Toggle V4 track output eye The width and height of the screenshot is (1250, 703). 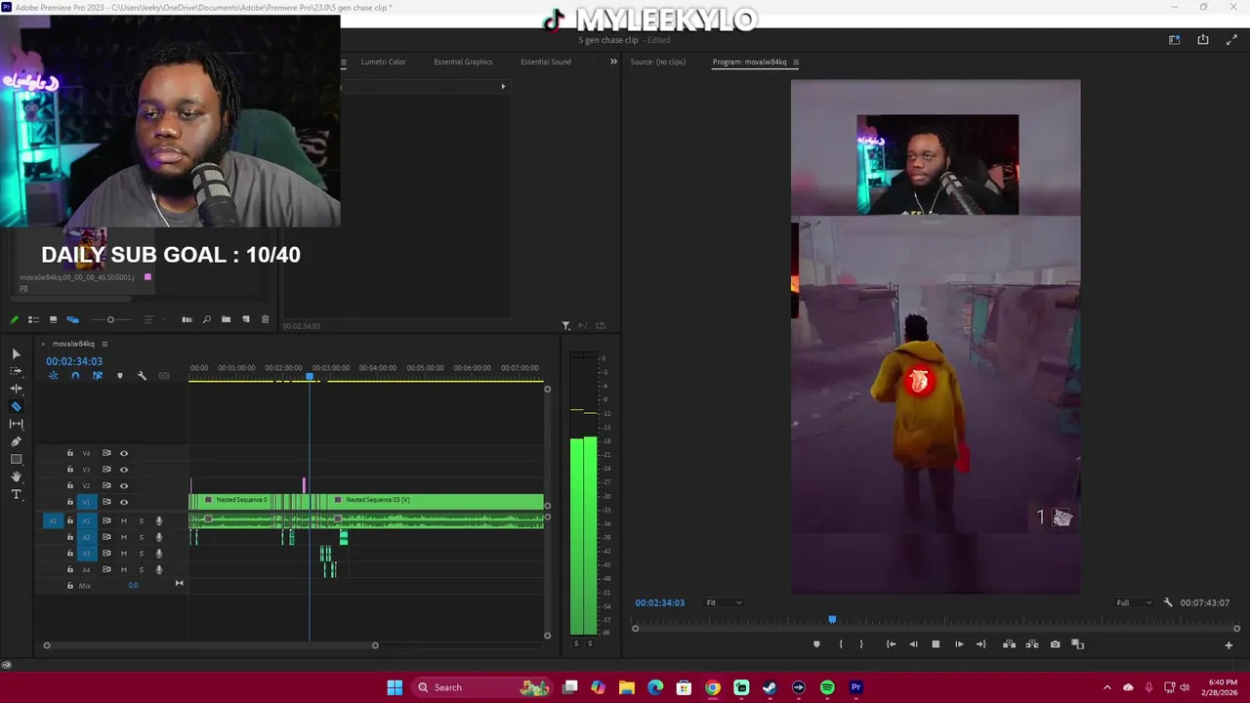click(x=124, y=453)
